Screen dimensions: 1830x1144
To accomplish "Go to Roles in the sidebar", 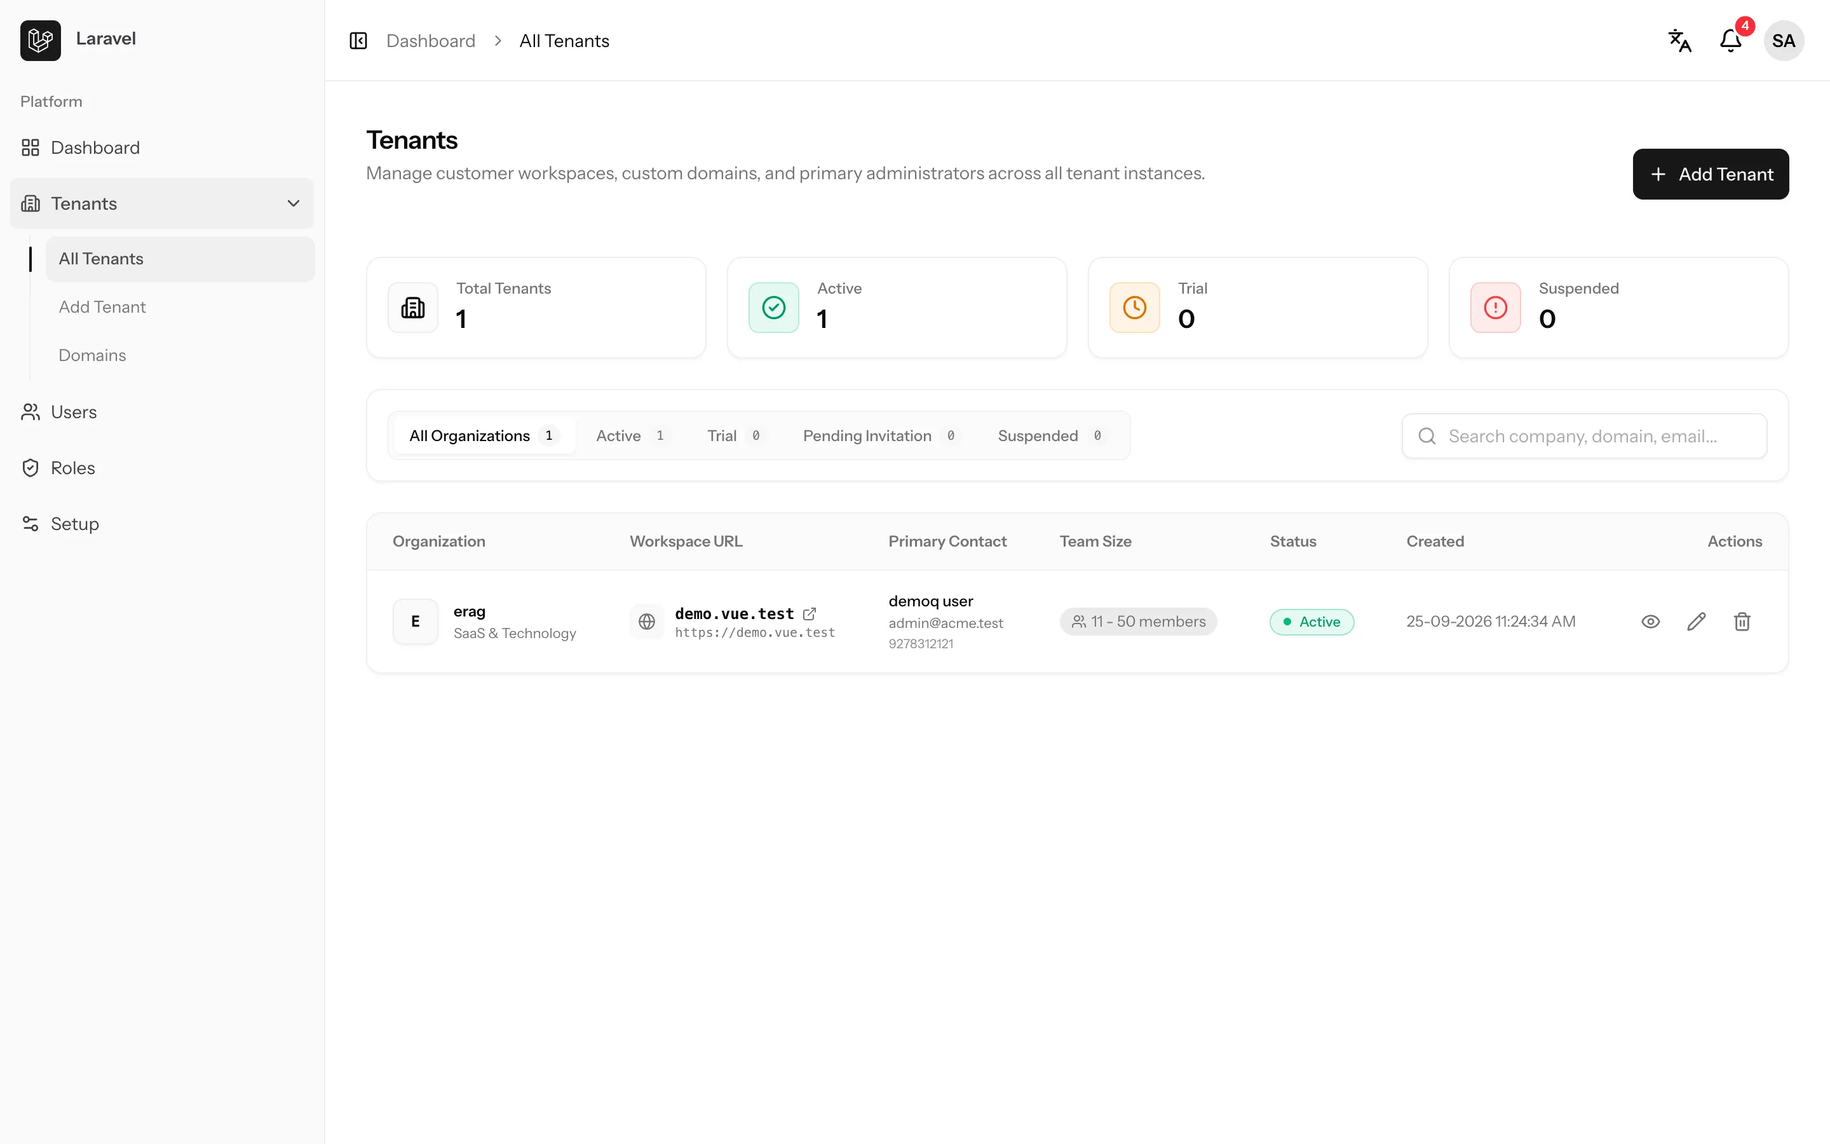I will click(x=162, y=468).
